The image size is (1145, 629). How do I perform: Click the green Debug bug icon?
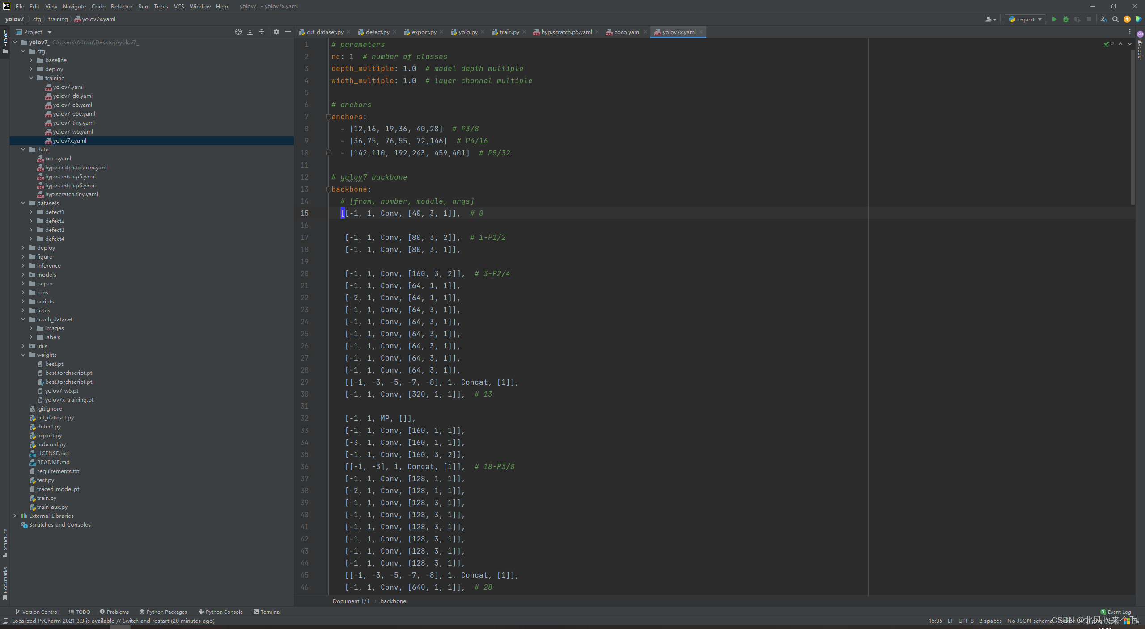click(x=1066, y=19)
